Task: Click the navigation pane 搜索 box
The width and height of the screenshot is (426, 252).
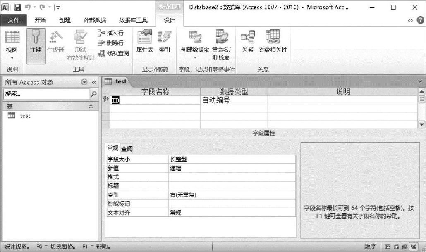Action: [x=46, y=94]
